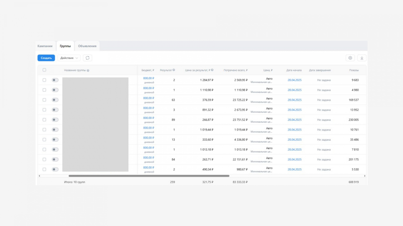
Task: Select the Группы tab
Action: (65, 46)
